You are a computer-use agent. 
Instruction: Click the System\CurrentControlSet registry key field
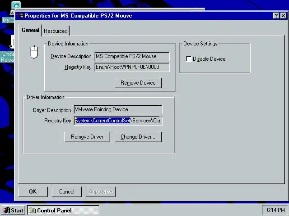[118, 121]
